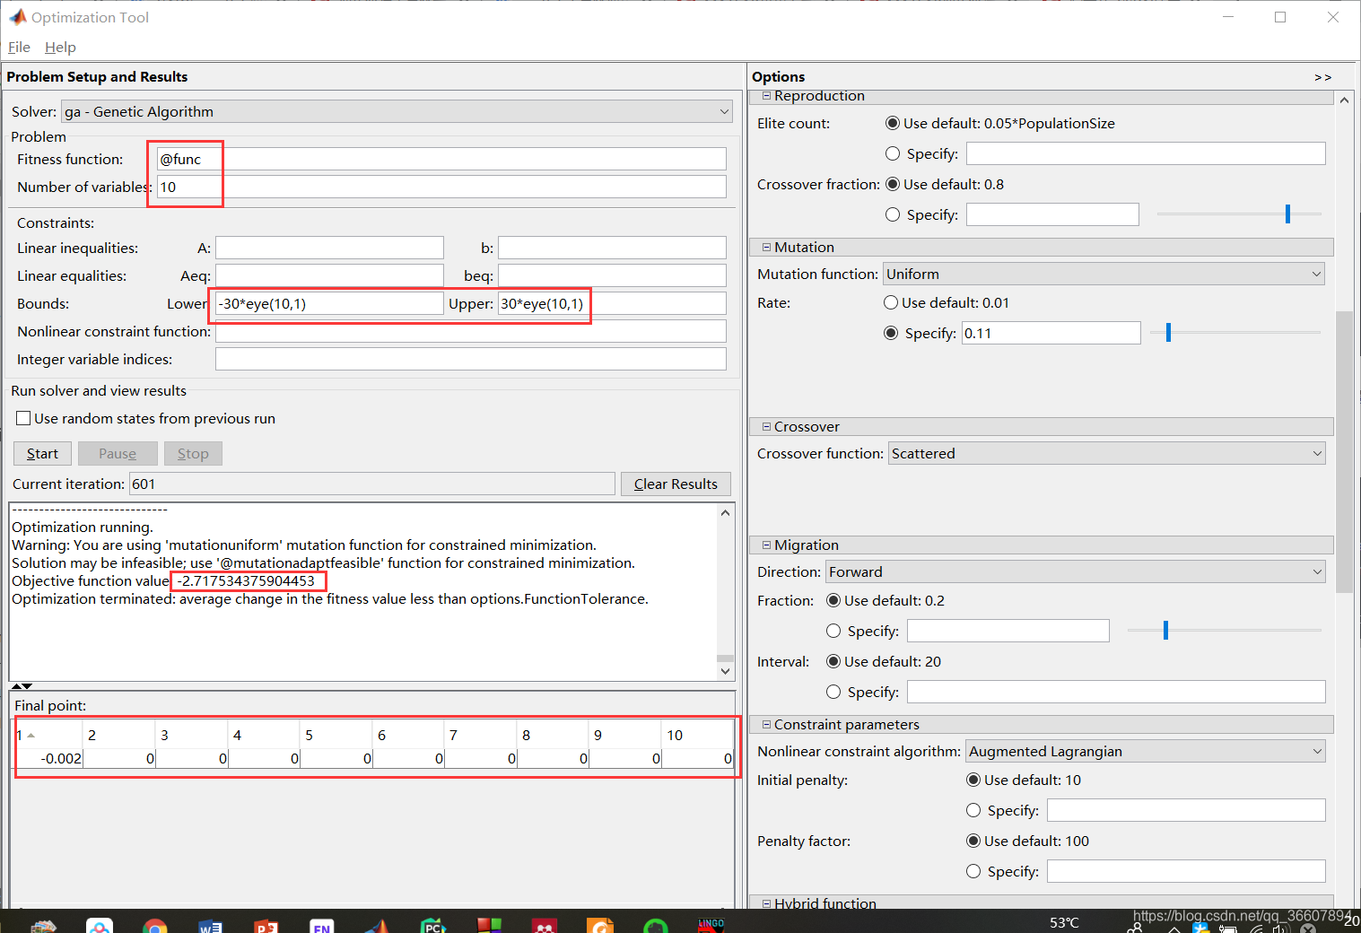Select Initial penalty use default 10
Image resolution: width=1361 pixels, height=933 pixels.
[973, 780]
